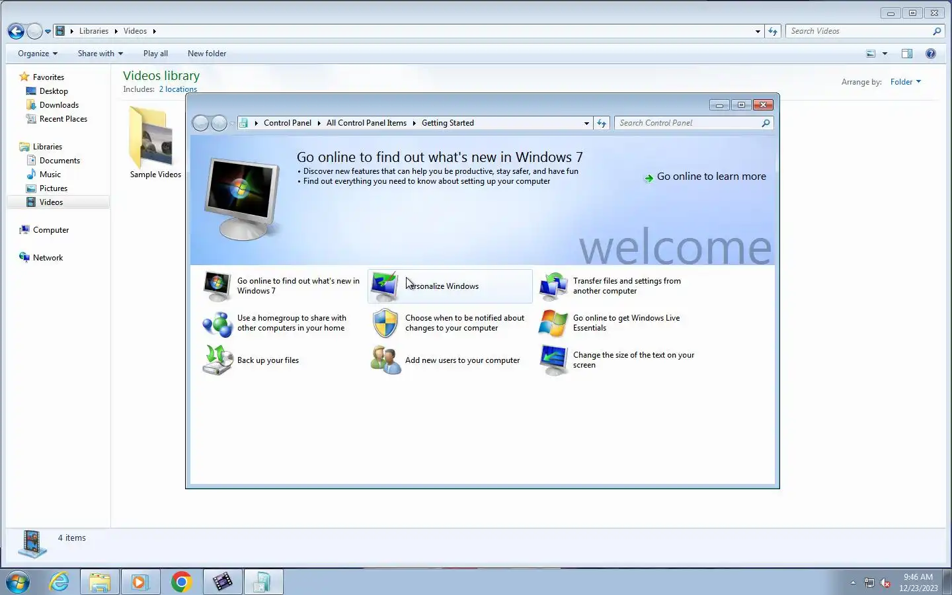The width and height of the screenshot is (952, 595).
Task: Select Desktop under Favorites
Action: pyautogui.click(x=54, y=91)
